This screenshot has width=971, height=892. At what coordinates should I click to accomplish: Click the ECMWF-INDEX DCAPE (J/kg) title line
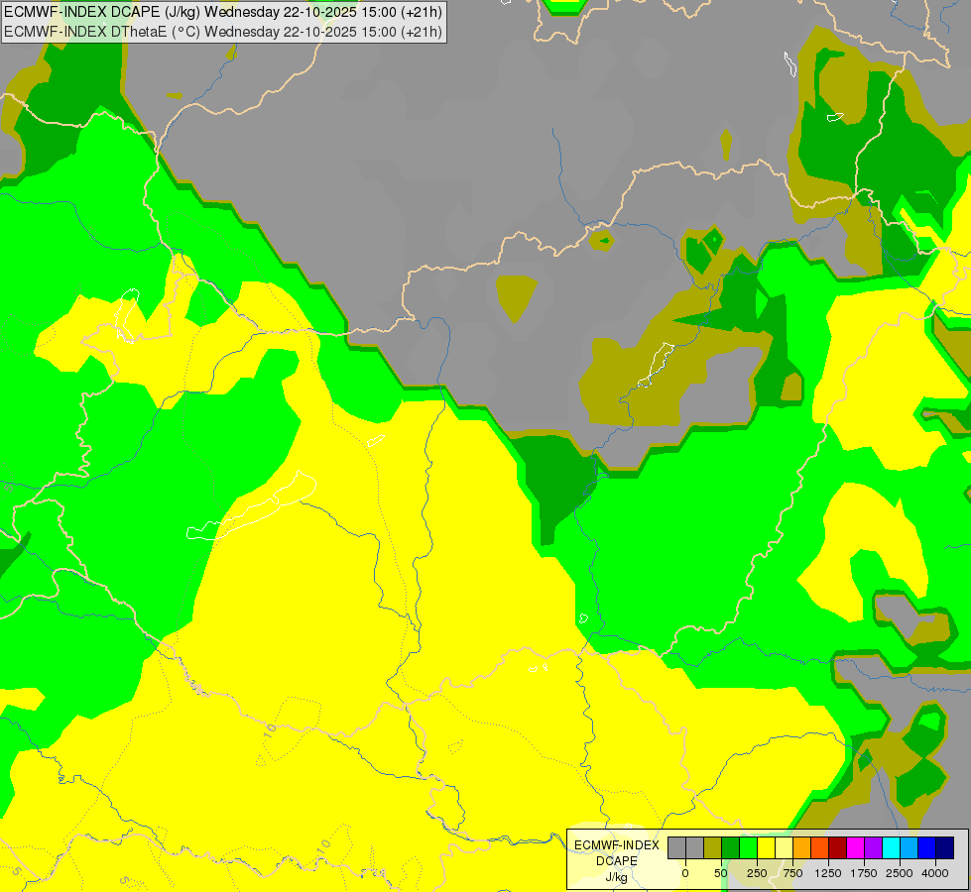[223, 12]
